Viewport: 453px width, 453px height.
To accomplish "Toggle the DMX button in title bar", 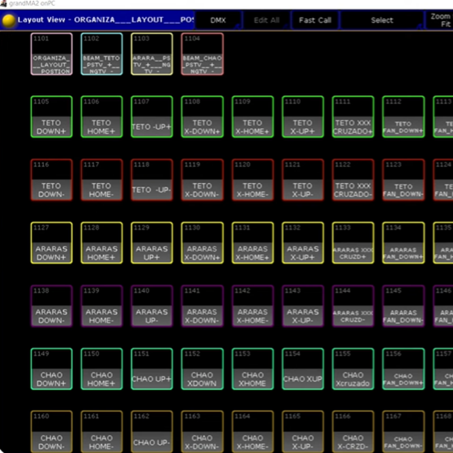I will pos(218,20).
